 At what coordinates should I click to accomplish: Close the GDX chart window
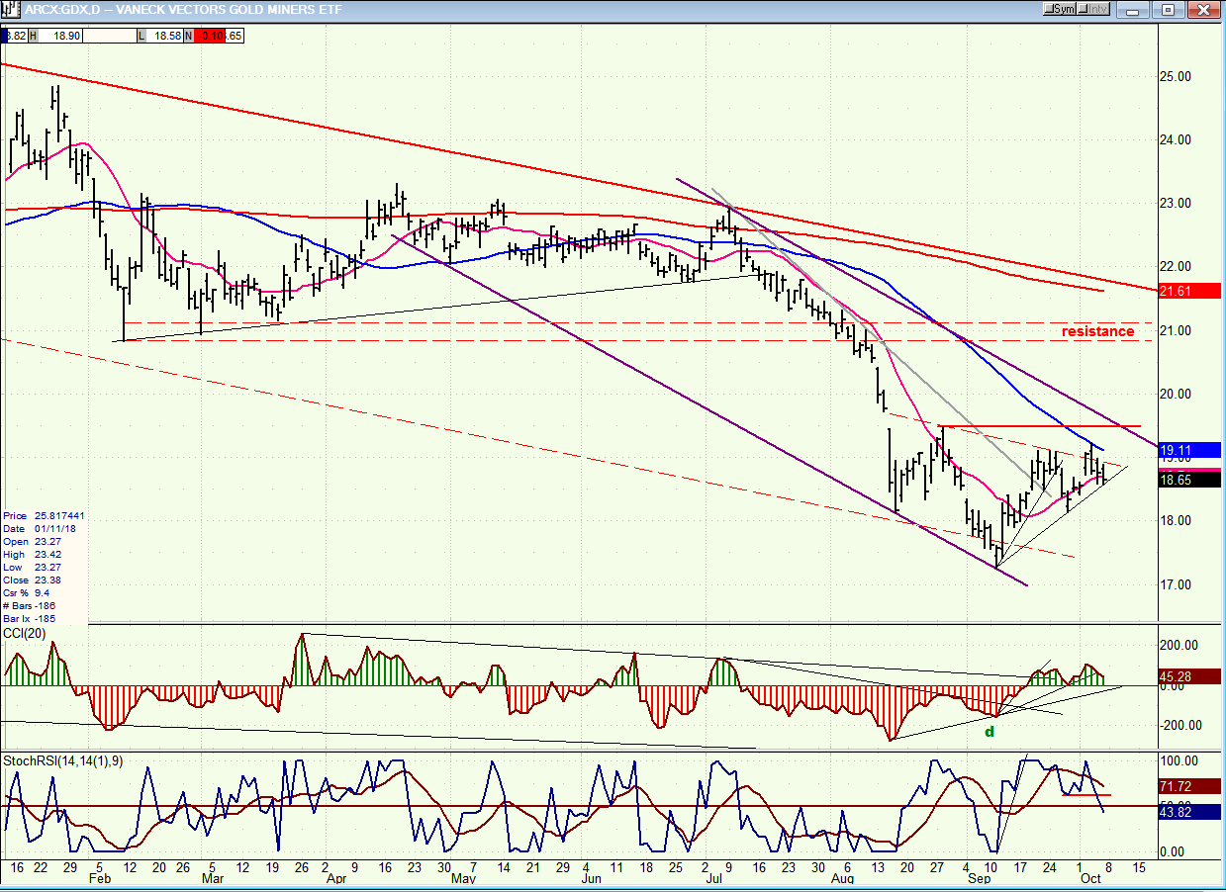click(x=1202, y=9)
